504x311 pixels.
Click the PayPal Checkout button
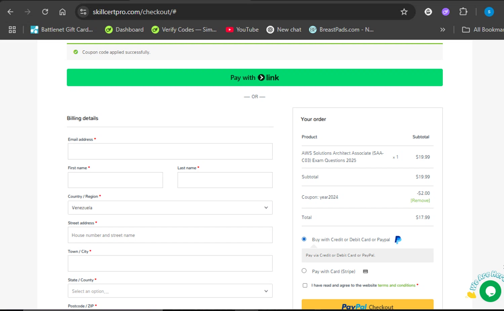point(368,305)
